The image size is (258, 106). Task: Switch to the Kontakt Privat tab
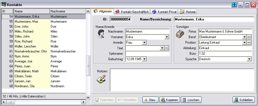164,12
